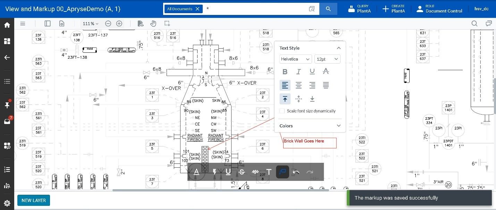Screen dimensions: 496x210
Task: Click the blue search button
Action: click(x=328, y=9)
